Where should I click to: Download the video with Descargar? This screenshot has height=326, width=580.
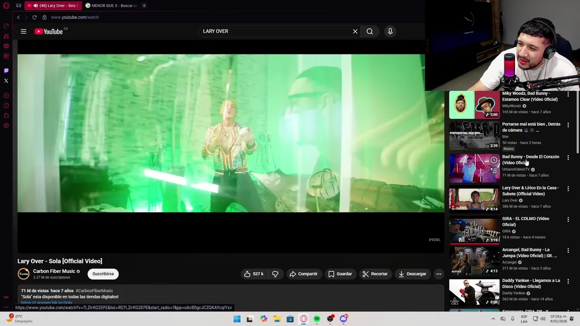coord(412,274)
